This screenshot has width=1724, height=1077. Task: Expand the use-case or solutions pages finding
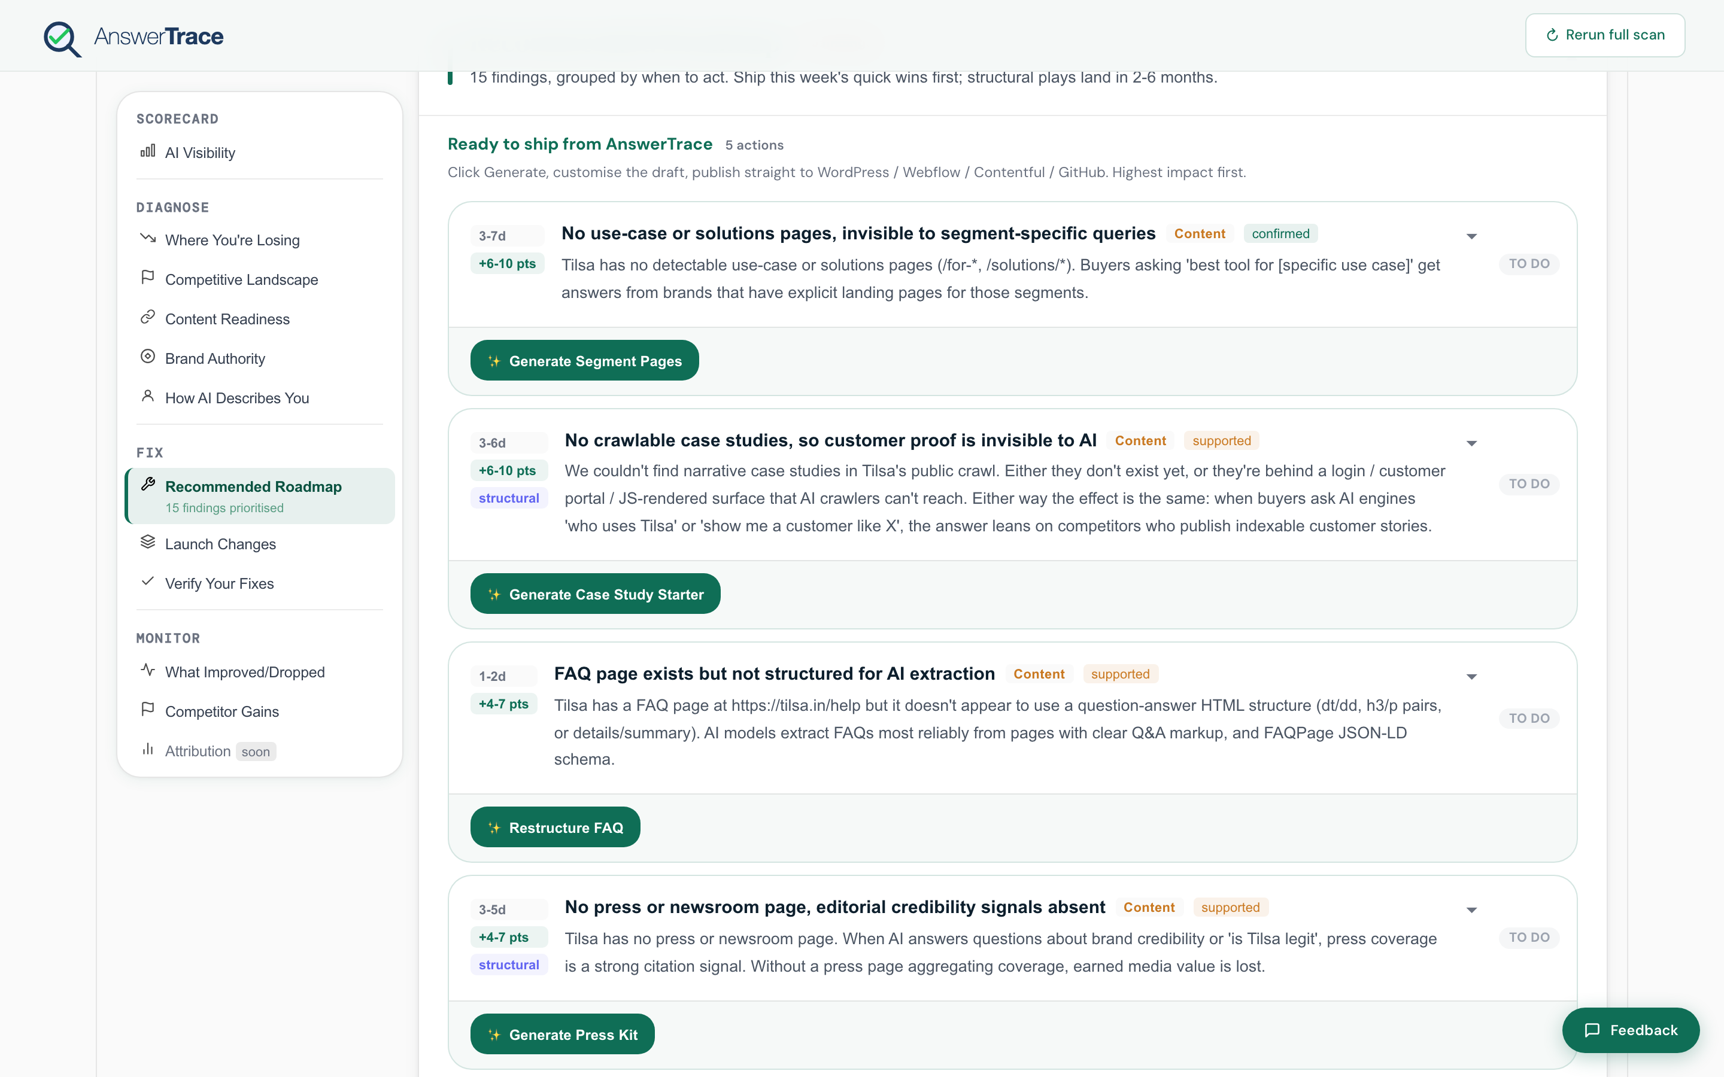(1472, 236)
